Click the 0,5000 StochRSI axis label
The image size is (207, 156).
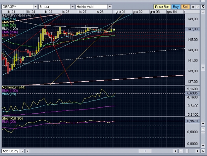click(x=192, y=132)
